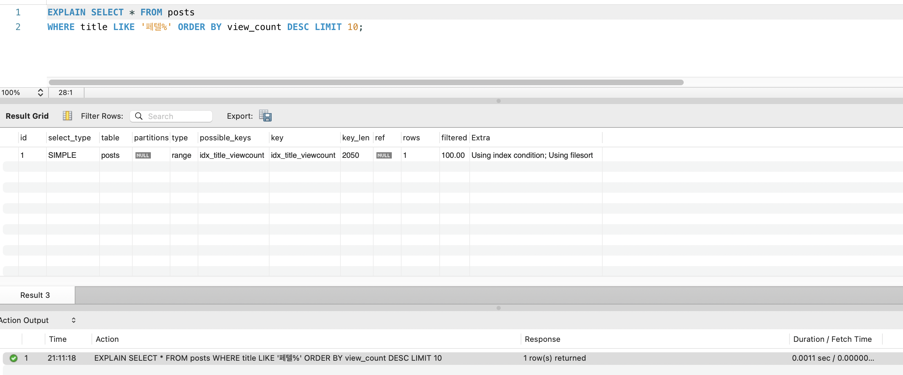Select the 'Using index condition; Using filesort' cell
903x375 pixels.
(x=532, y=155)
